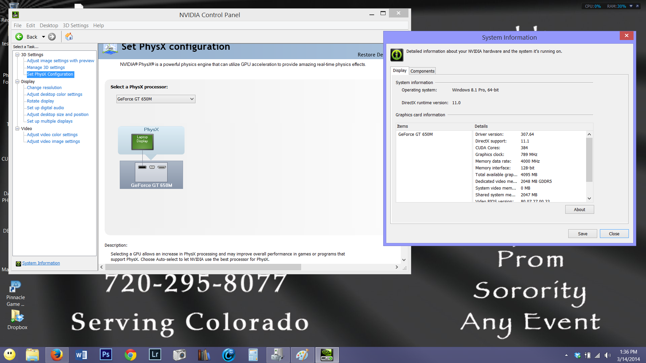This screenshot has width=646, height=363.
Task: Select Adjust desktop size and position
Action: click(58, 115)
